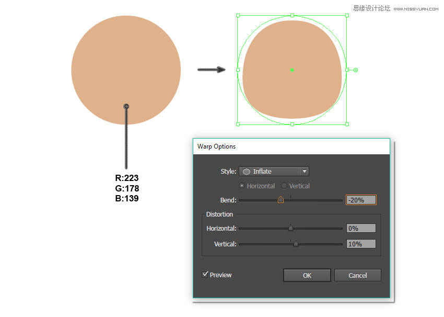Click the Bend label

point(228,200)
